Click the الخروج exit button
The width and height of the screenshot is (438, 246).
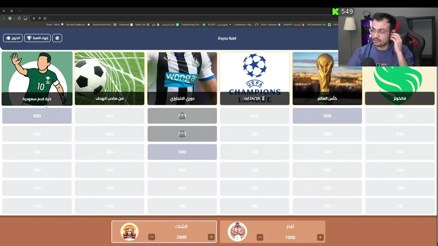tap(13, 38)
